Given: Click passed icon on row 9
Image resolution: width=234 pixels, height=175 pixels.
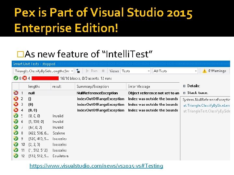Looking at the screenshot, I should [x=16, y=139].
